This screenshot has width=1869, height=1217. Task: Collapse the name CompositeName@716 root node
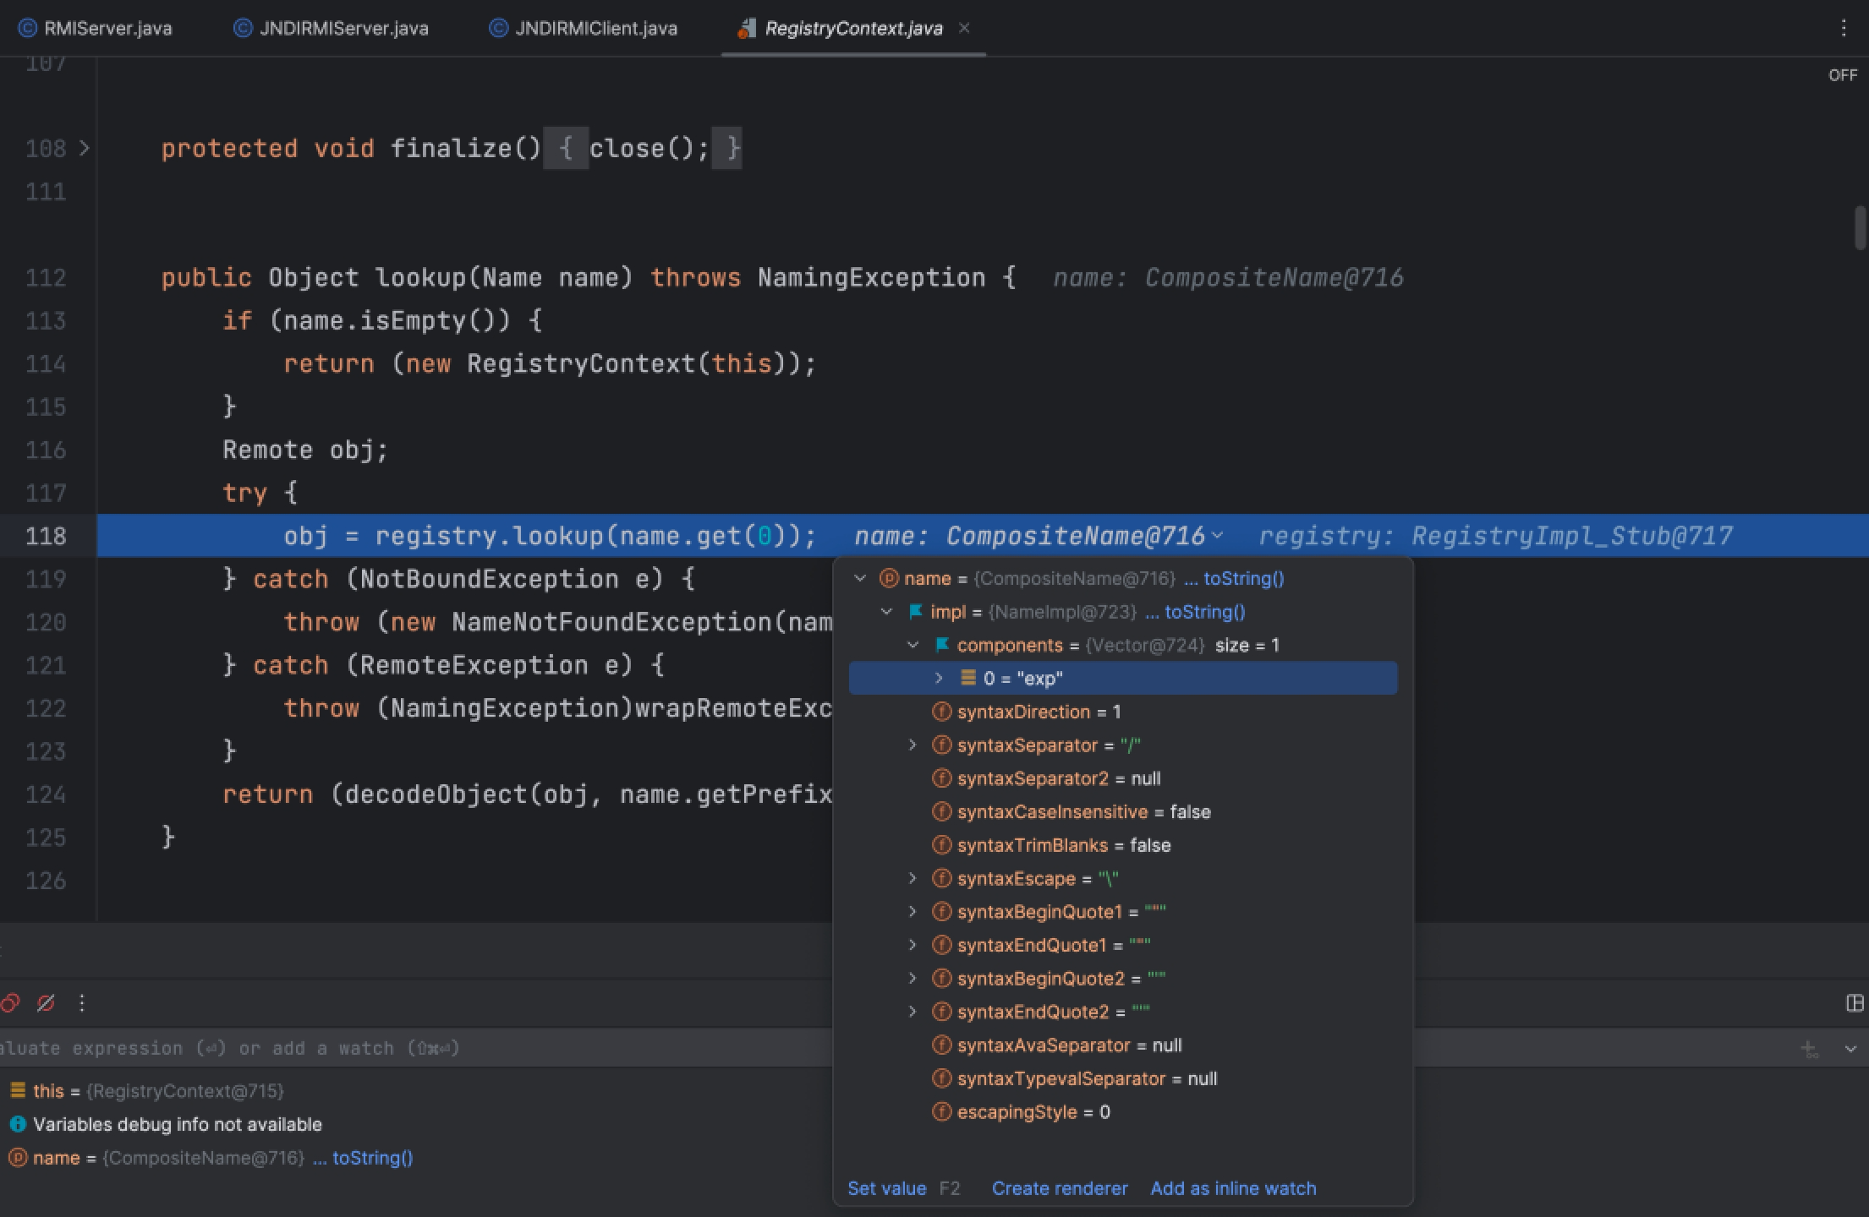[860, 579]
